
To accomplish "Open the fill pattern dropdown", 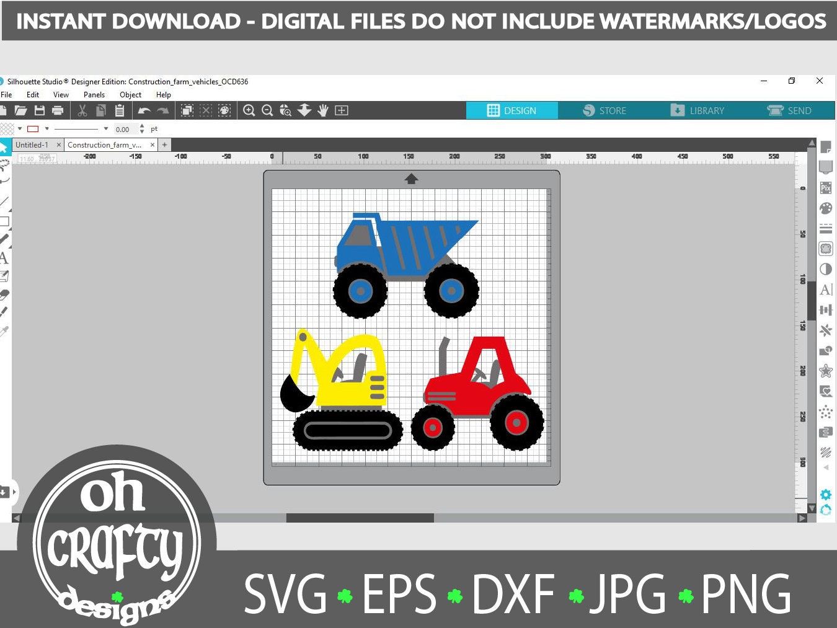I will click(19, 128).
